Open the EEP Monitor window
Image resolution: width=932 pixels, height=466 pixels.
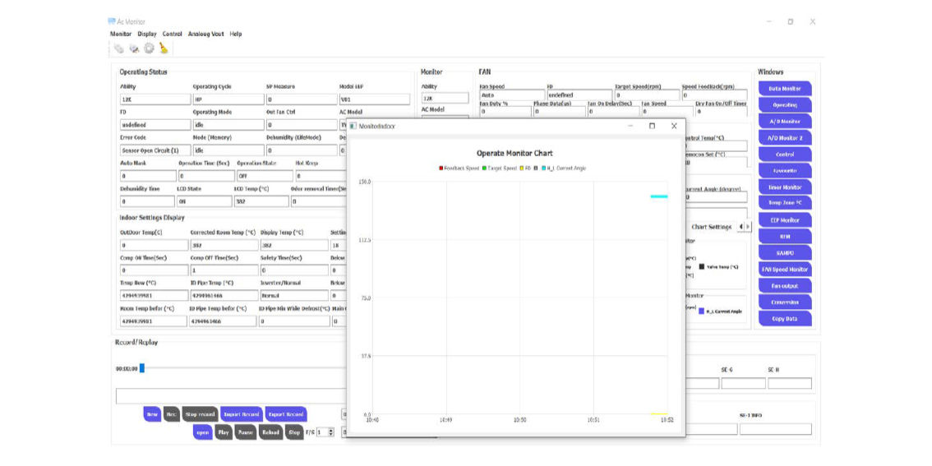point(785,220)
